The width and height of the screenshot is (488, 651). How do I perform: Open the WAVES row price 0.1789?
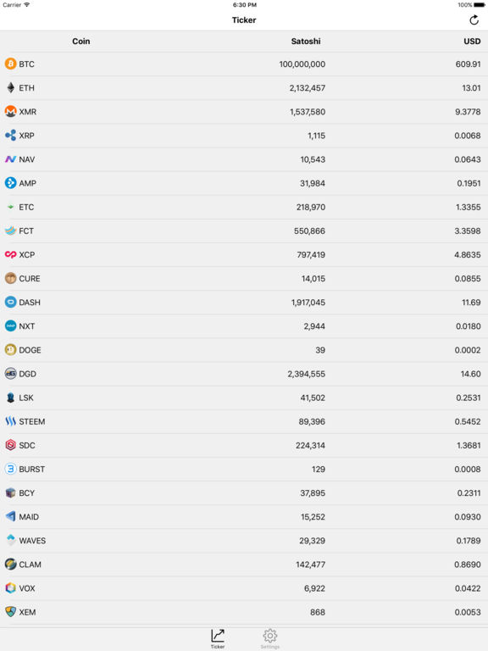pyautogui.click(x=469, y=541)
